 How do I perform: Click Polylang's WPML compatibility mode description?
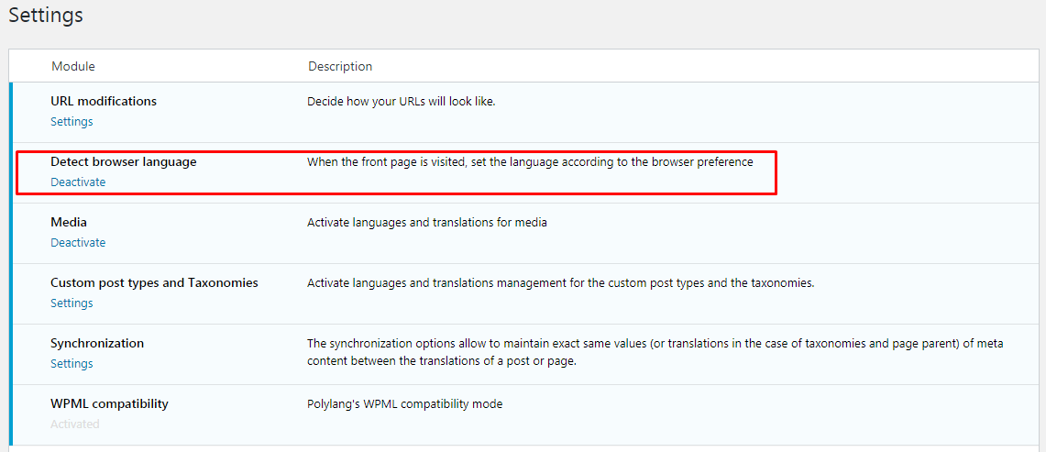[x=404, y=404]
